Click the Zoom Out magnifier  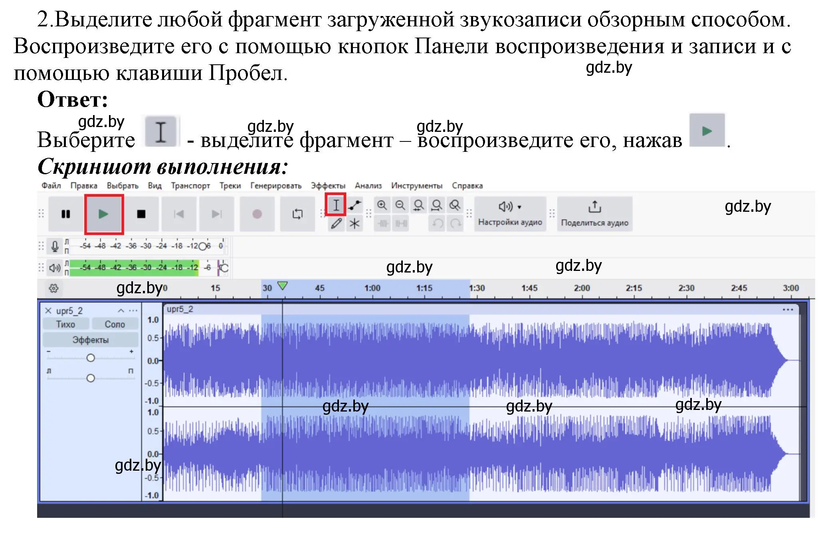tap(400, 205)
